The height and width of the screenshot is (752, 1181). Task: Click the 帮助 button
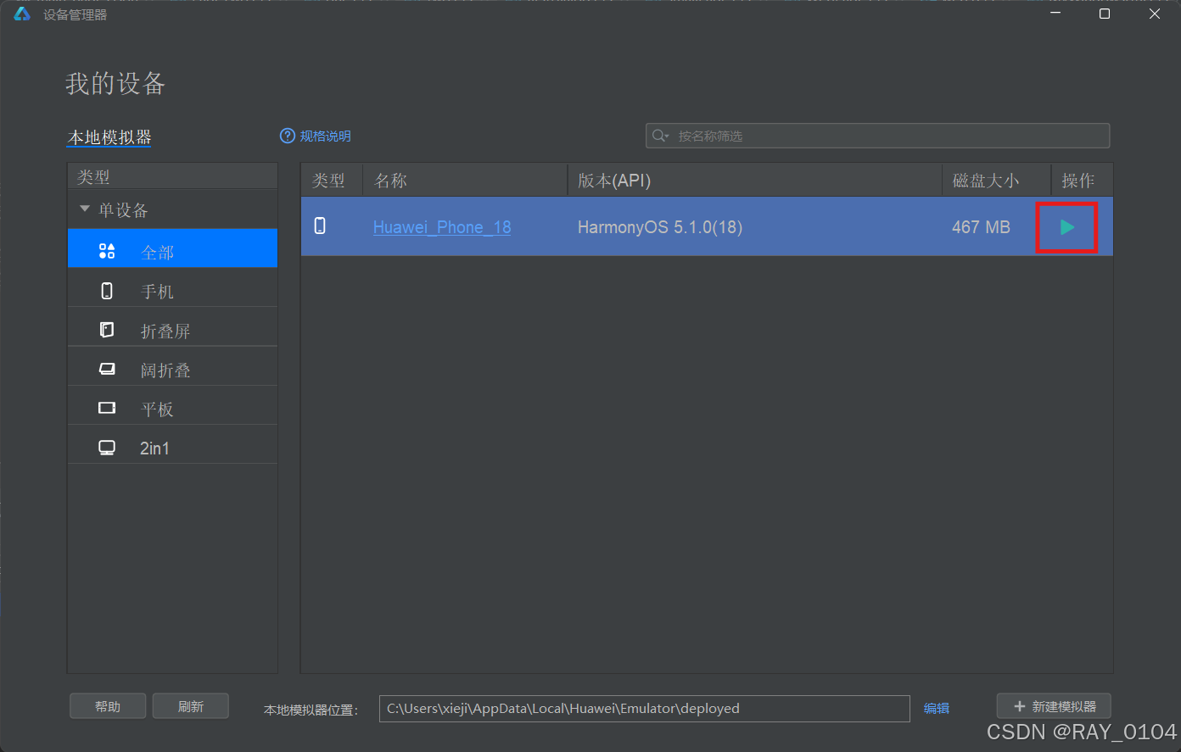pos(108,706)
